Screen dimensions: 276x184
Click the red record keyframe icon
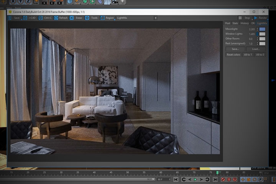coord(223,179)
